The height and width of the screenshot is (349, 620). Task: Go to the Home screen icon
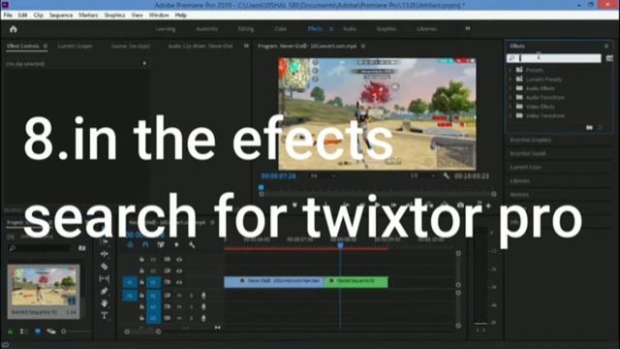[x=14, y=29]
